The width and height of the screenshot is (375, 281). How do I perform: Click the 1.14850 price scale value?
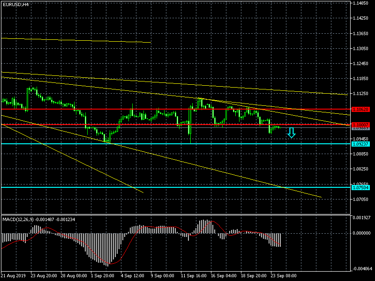pos(361,3)
